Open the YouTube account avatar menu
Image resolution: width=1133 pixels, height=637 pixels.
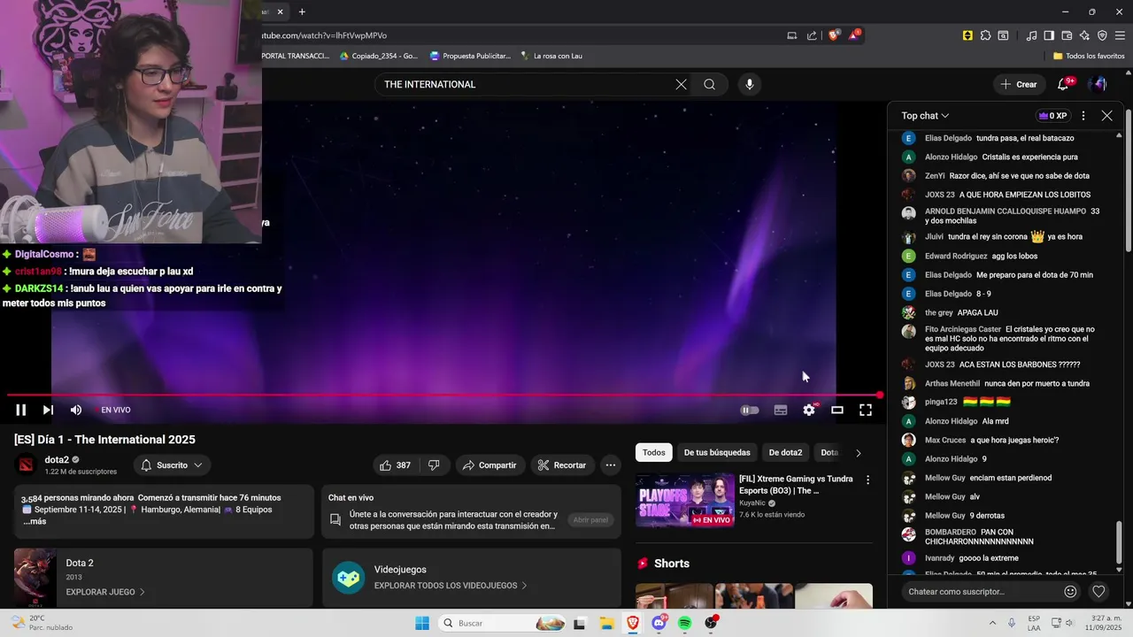pos(1098,84)
